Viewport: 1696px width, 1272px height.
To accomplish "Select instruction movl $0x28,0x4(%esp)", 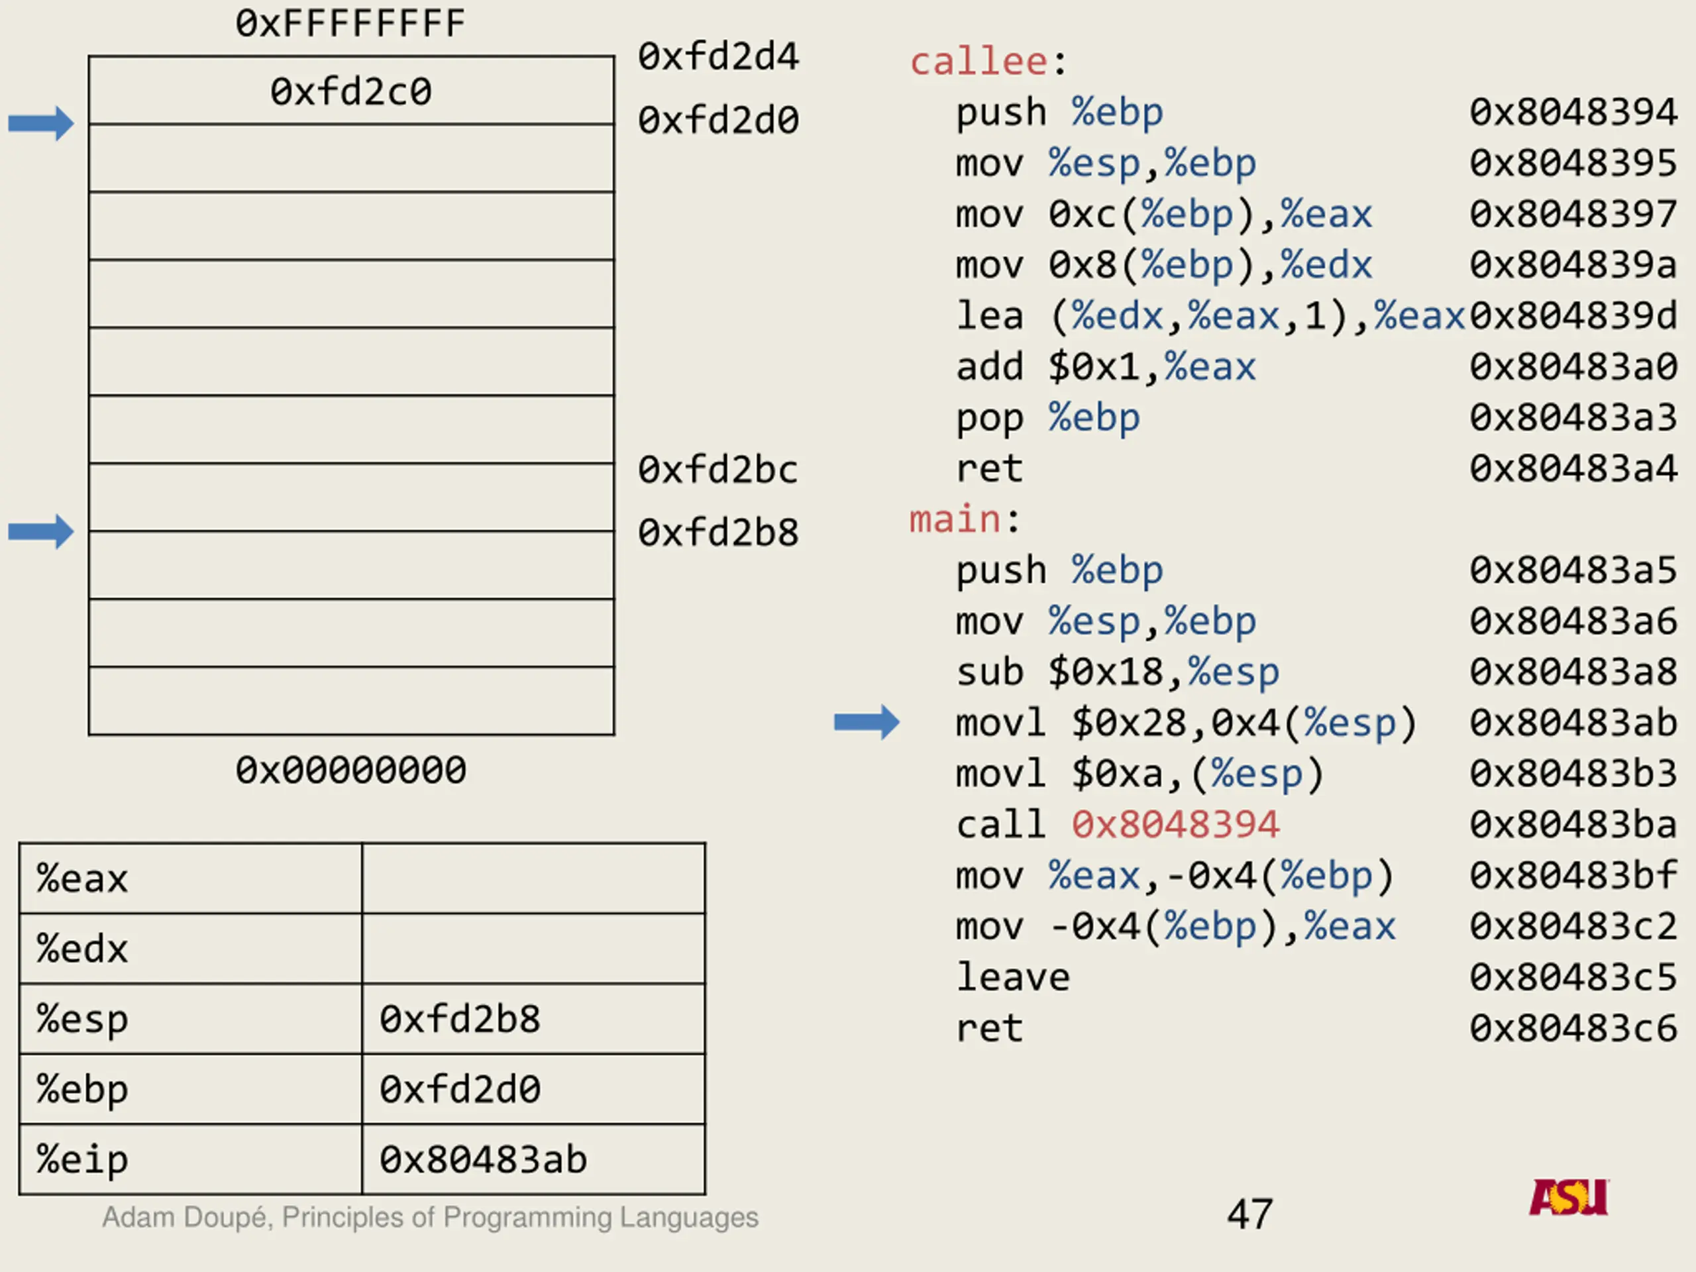I will click(1187, 723).
